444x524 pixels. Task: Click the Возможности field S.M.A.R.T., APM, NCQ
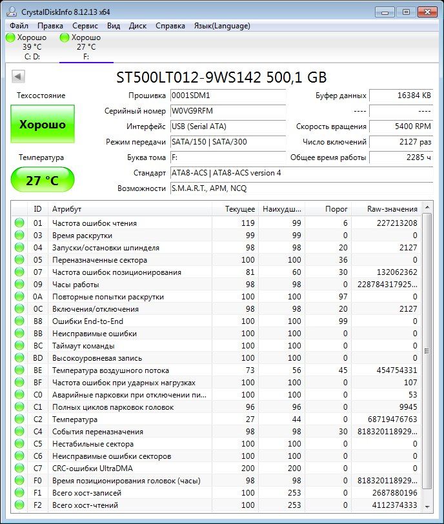point(301,188)
